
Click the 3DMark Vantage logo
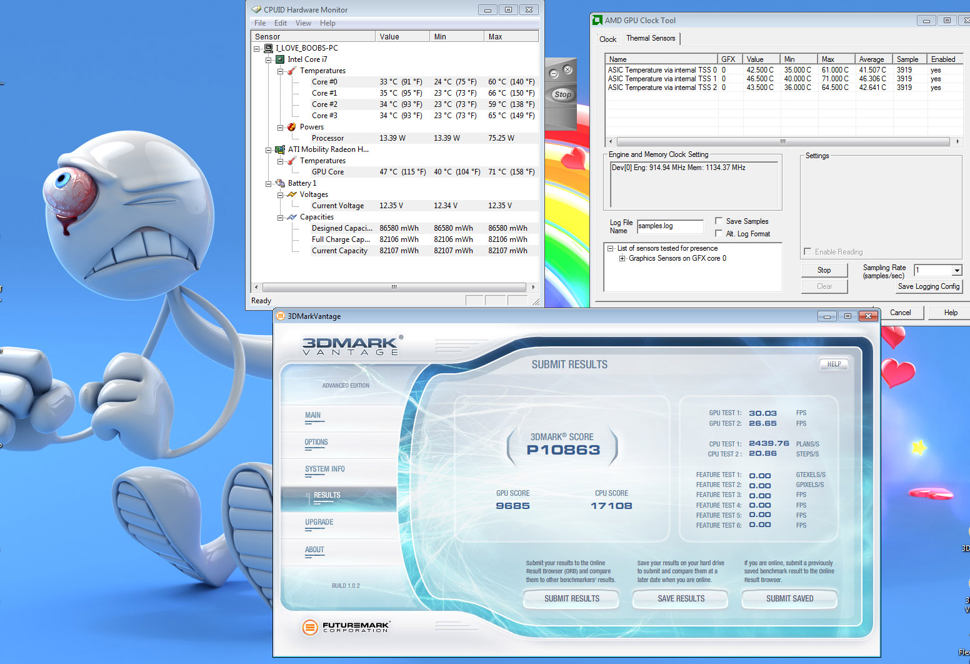click(353, 345)
